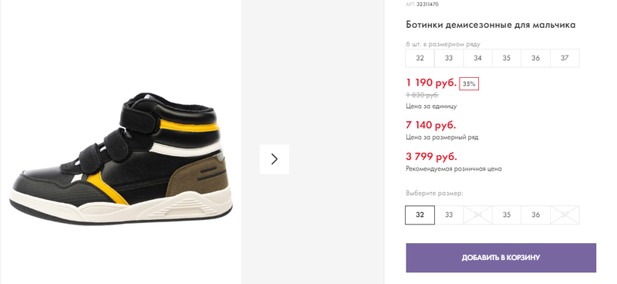The height and width of the screenshot is (284, 617).
Task: Choose size 35 under Выберите размер
Action: pyautogui.click(x=507, y=215)
